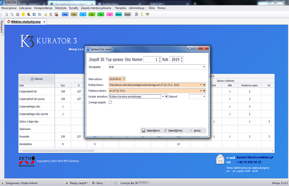Click the pale folder toolbar icon
The height and width of the screenshot is (186, 289).
[x=40, y=14]
